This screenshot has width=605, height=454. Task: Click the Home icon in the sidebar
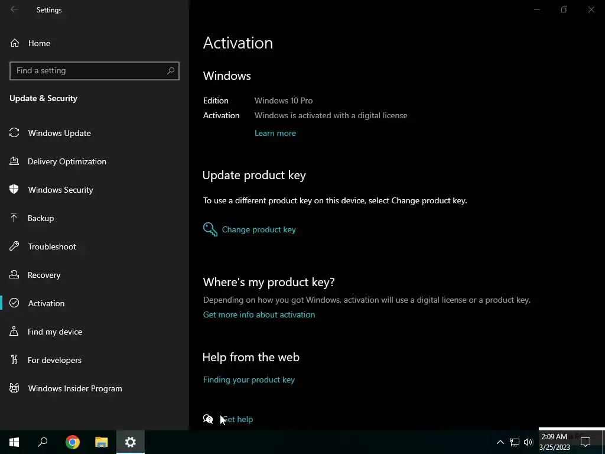pos(15,43)
